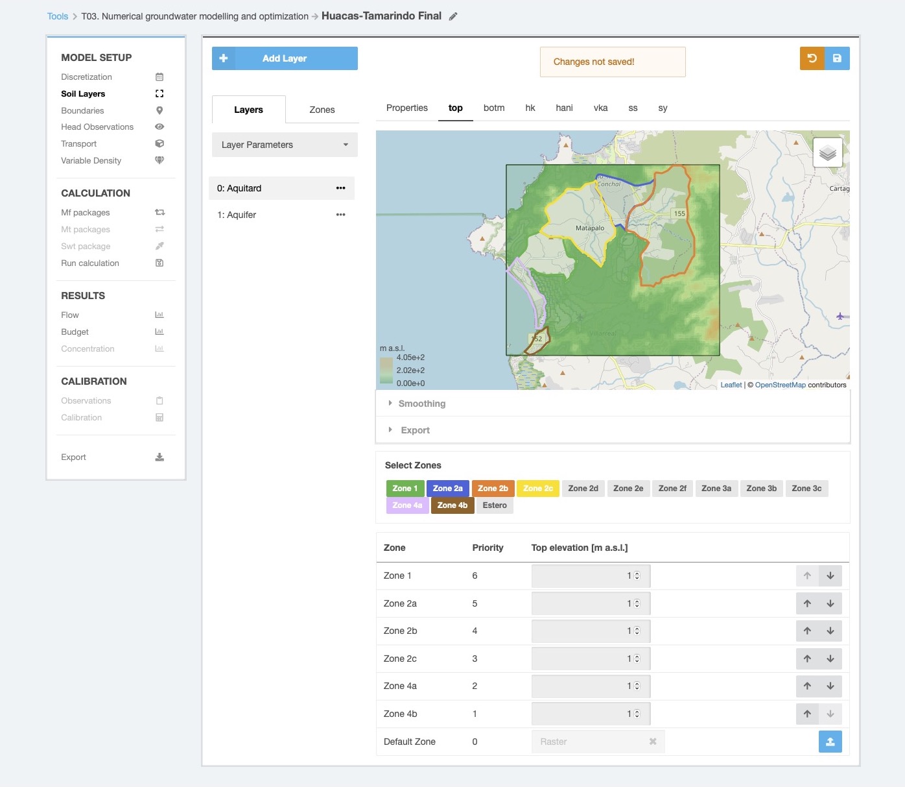Switch to the botm tab
This screenshot has width=905, height=787.
tap(494, 108)
